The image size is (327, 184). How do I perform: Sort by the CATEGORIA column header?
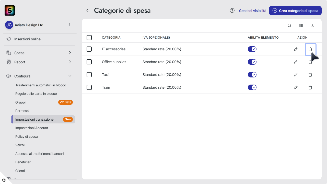coord(111,38)
